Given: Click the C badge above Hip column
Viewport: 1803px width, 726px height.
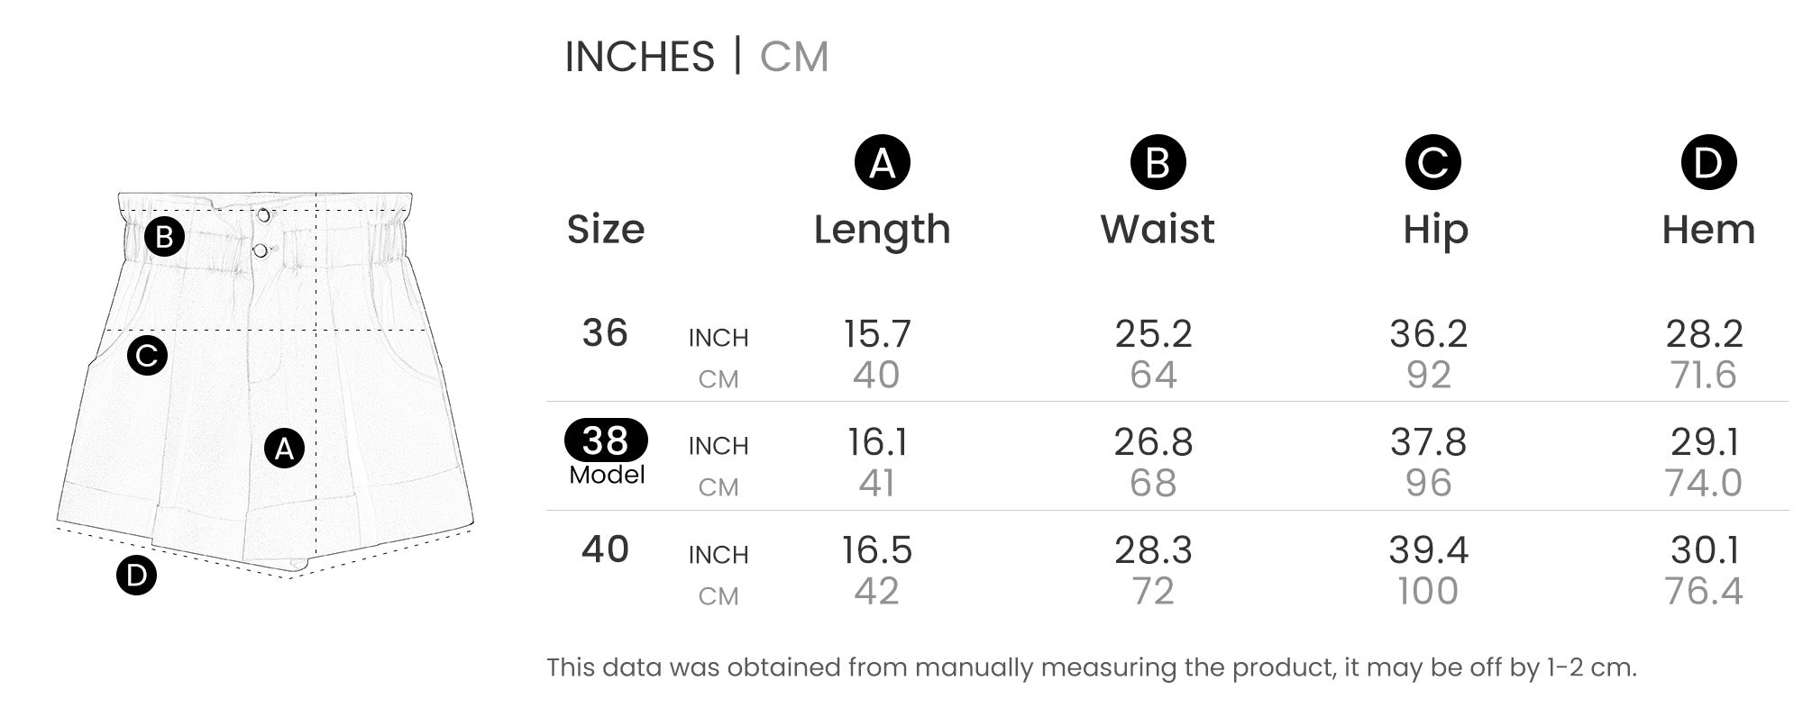Looking at the screenshot, I should point(1432,163).
